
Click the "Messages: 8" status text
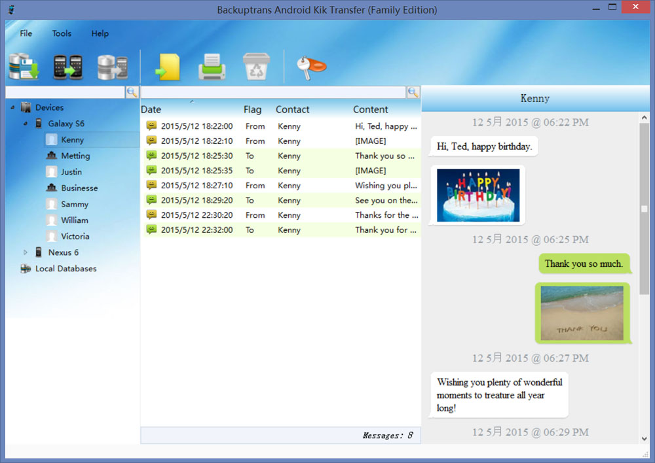[x=387, y=436]
